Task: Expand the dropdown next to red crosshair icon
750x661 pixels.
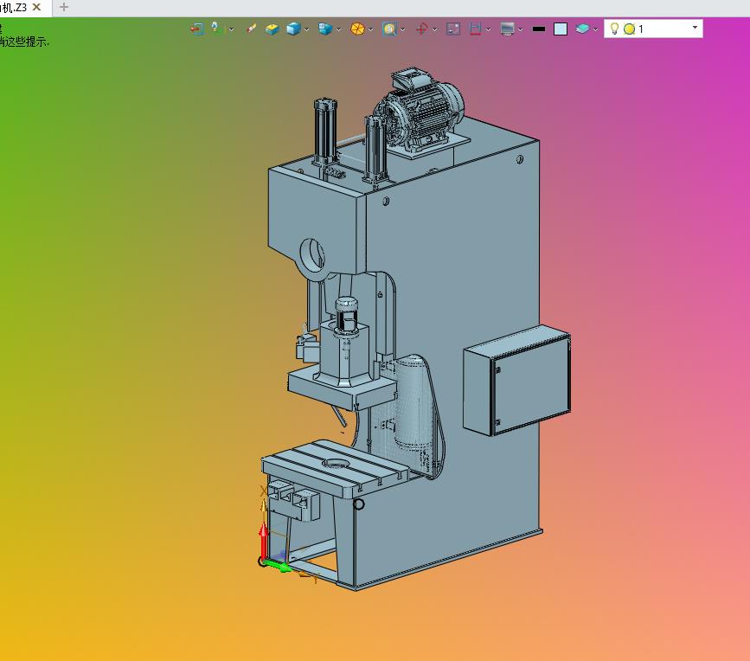Action: click(x=435, y=29)
